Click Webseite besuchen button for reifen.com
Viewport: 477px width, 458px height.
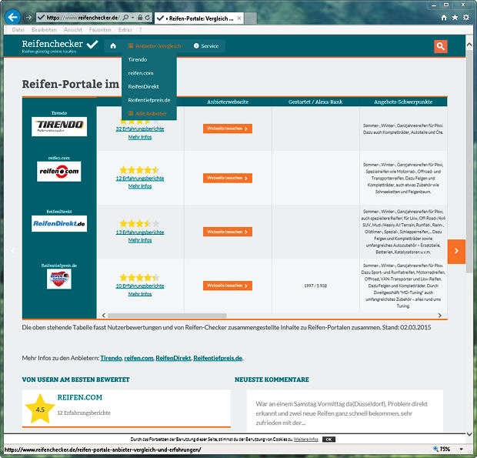pyautogui.click(x=228, y=178)
